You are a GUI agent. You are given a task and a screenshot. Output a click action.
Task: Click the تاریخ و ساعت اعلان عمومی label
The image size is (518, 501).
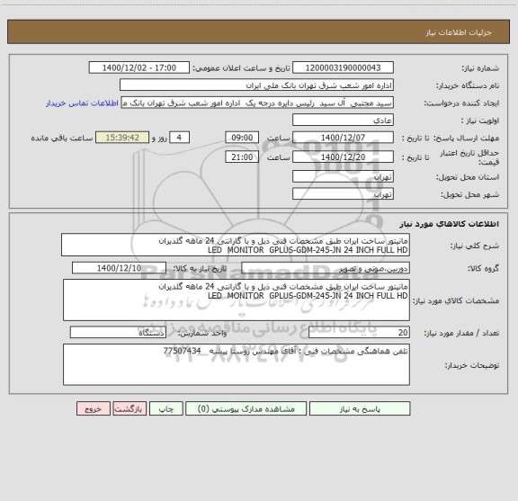coord(241,68)
